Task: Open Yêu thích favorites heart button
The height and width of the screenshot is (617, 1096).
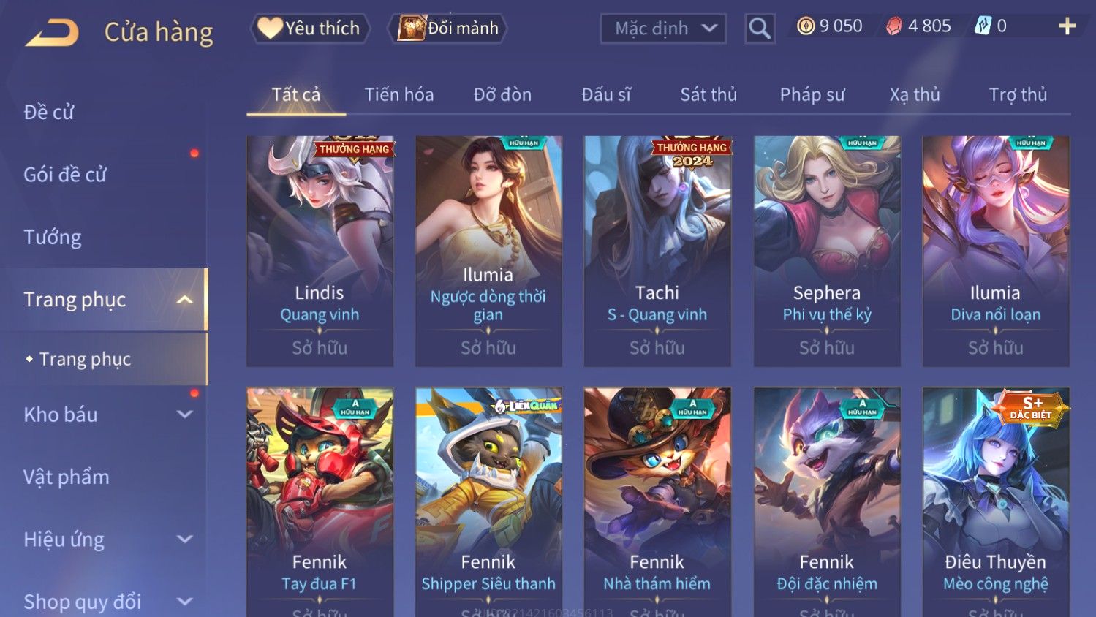Action: coord(310,29)
